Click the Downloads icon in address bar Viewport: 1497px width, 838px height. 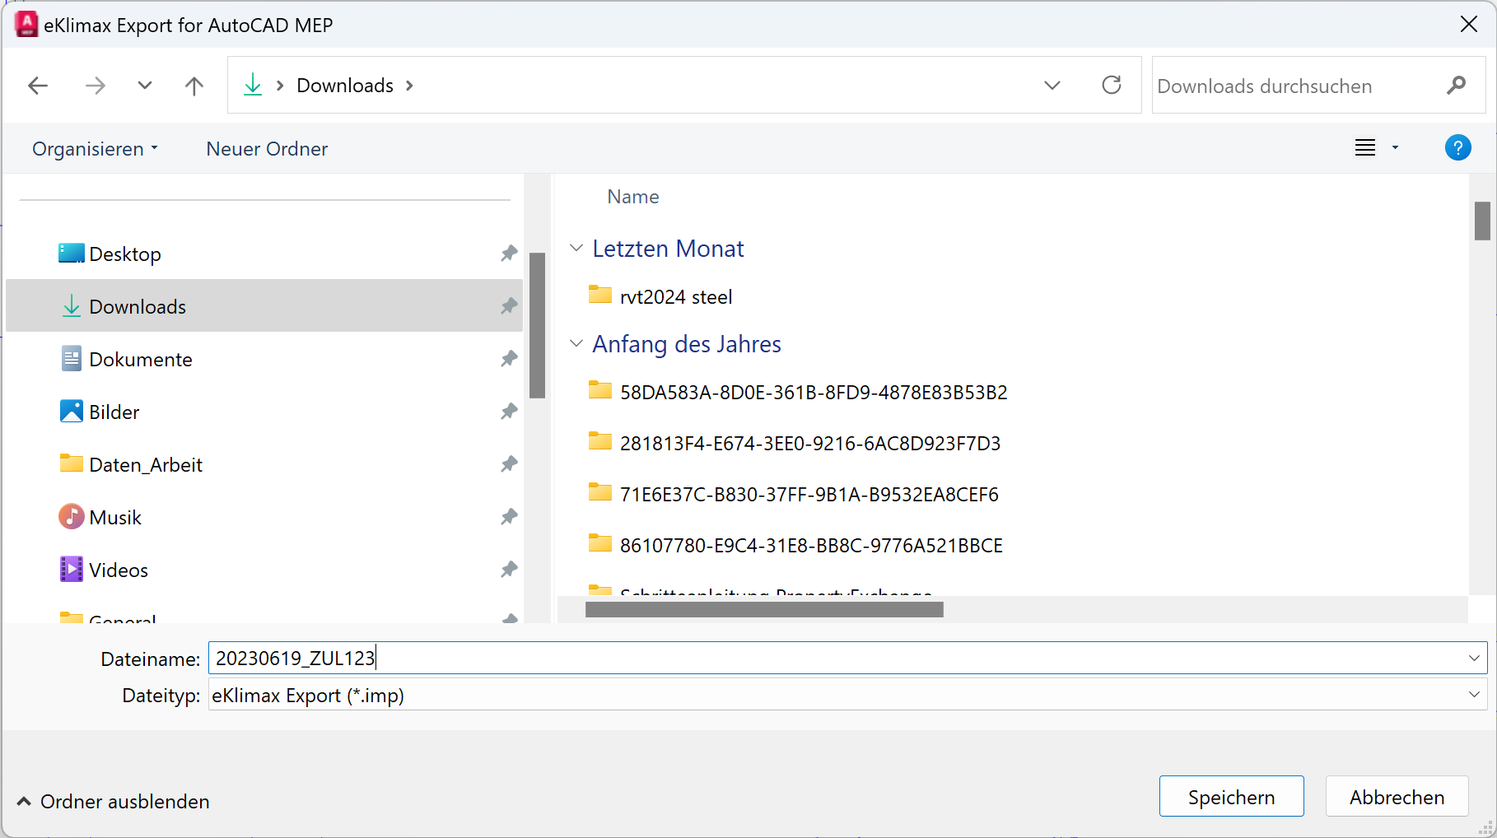pos(253,85)
